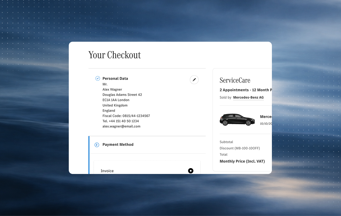Click the Total label in order summary
341x216 pixels.
(223, 155)
